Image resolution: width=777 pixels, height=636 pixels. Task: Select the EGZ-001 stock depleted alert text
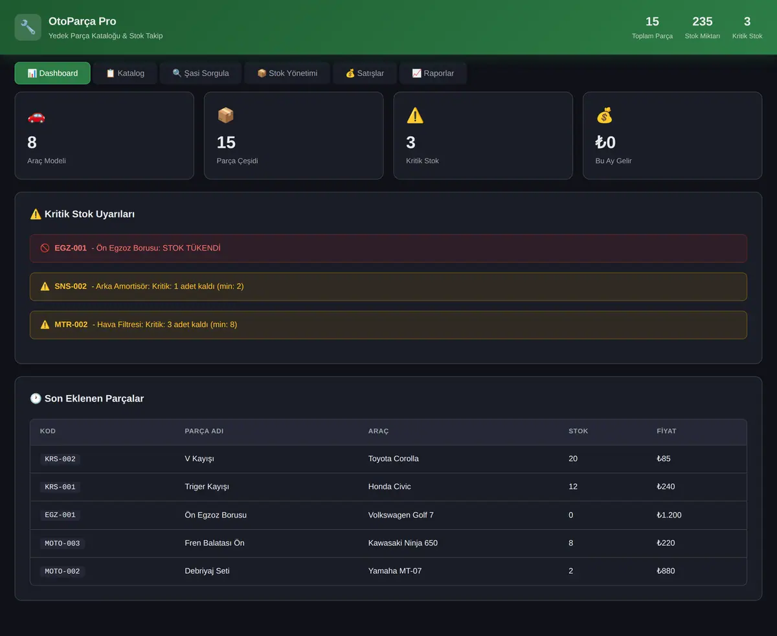[x=137, y=248]
